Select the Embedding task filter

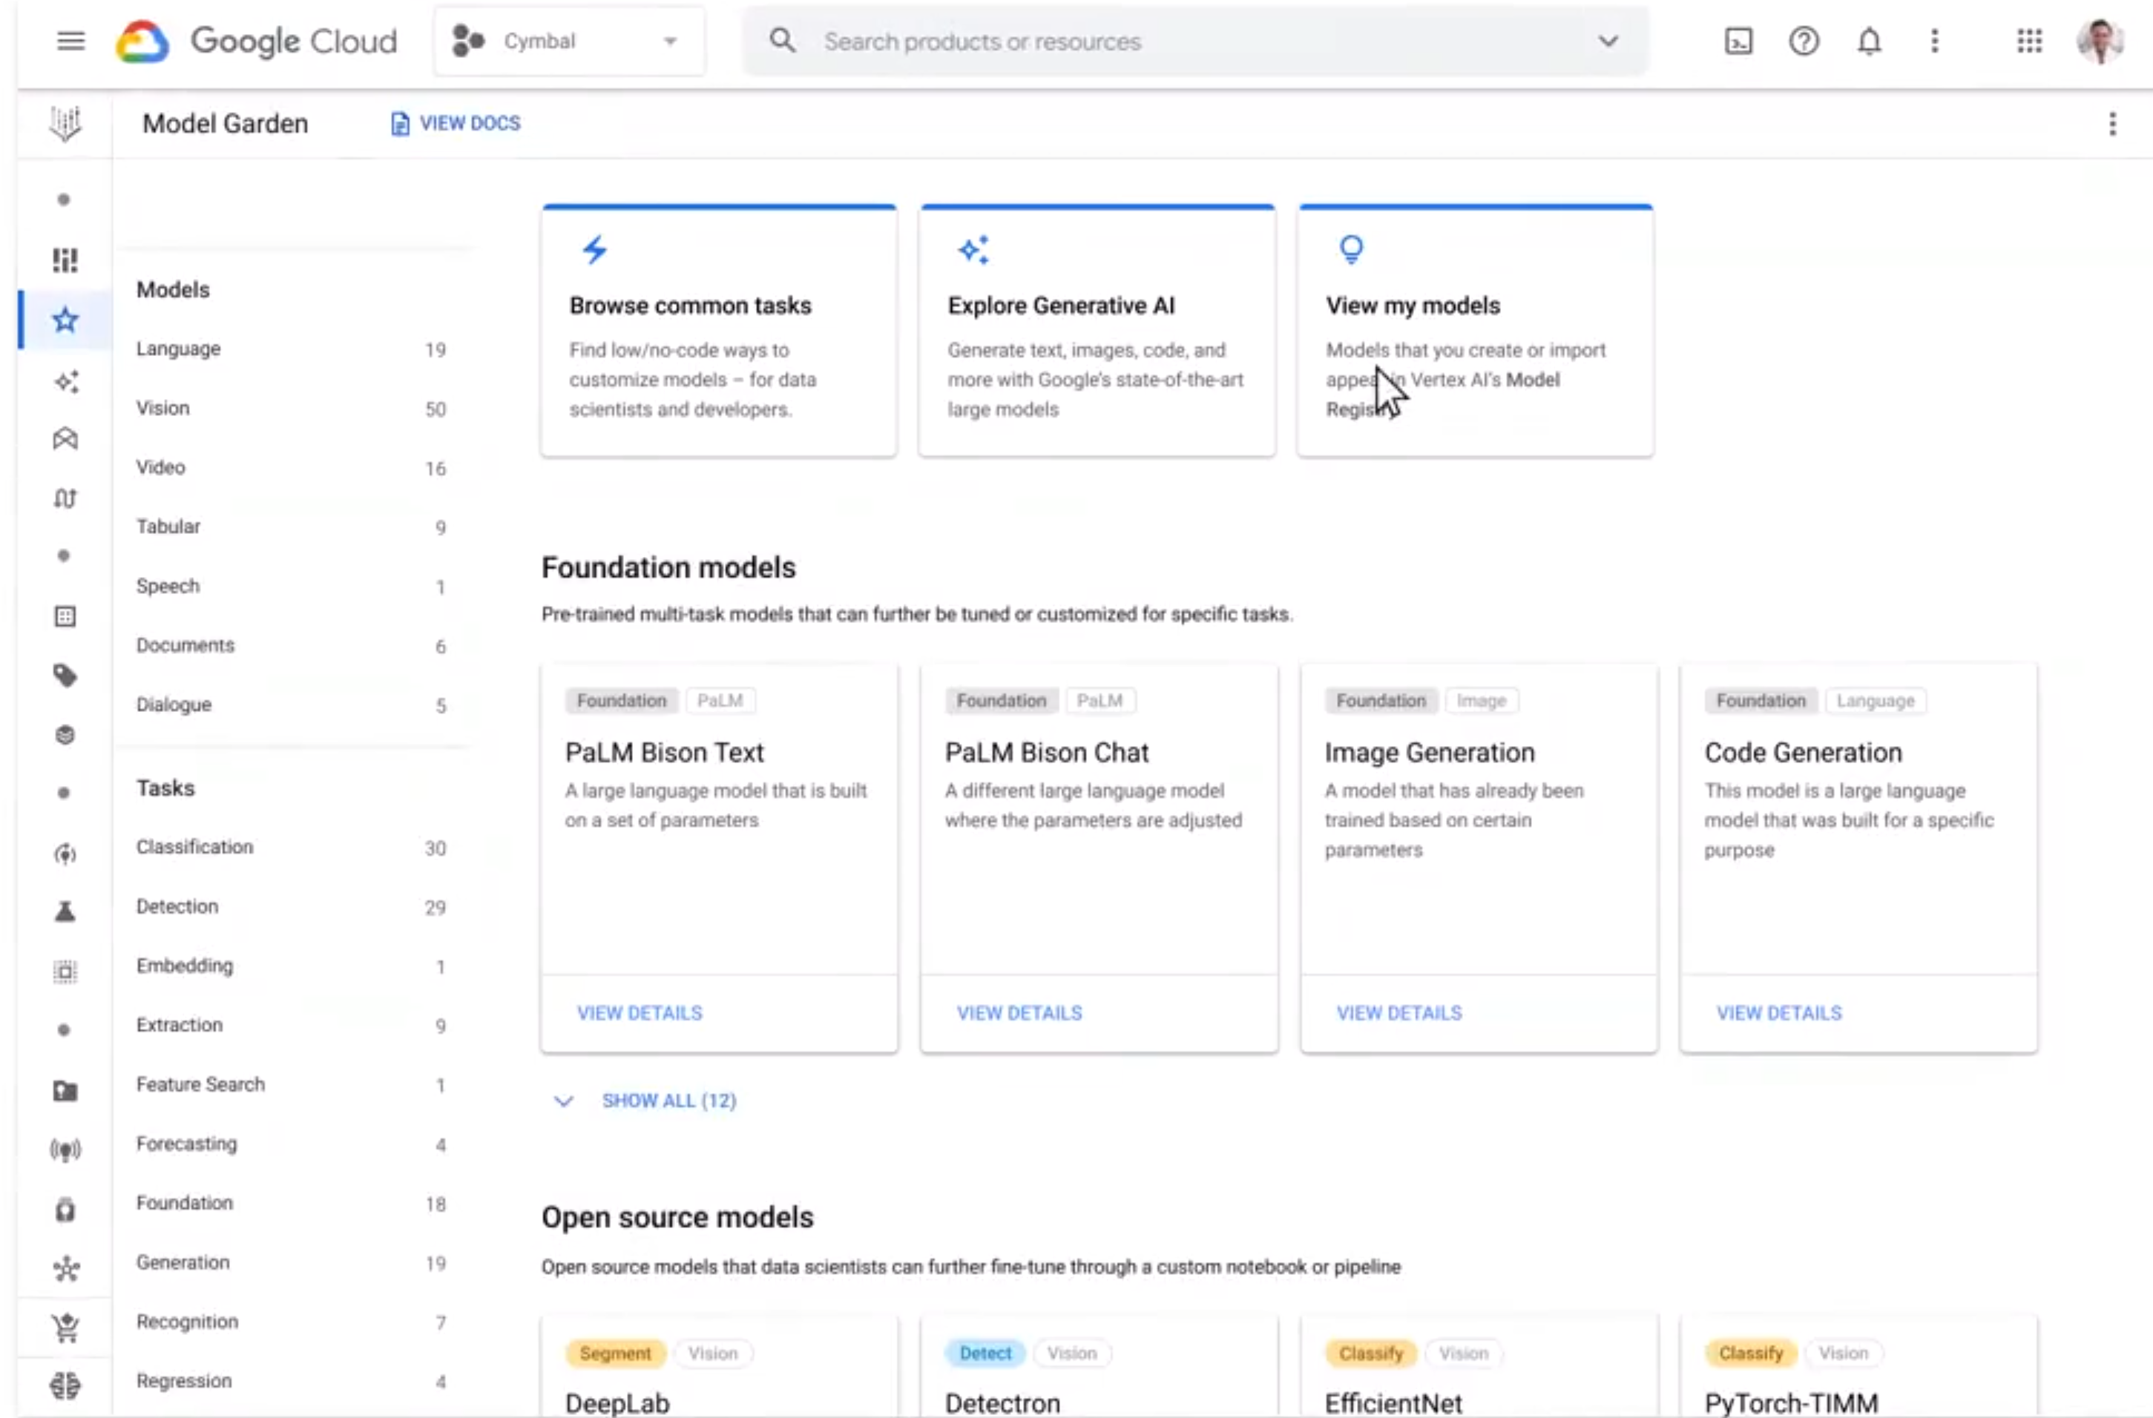(x=292, y=966)
